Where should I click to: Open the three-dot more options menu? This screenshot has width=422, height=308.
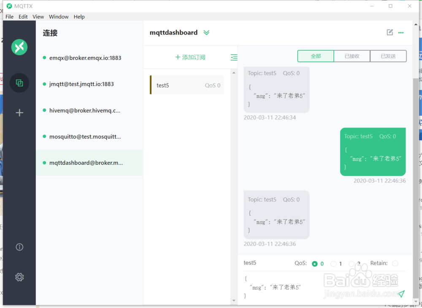[x=401, y=33]
